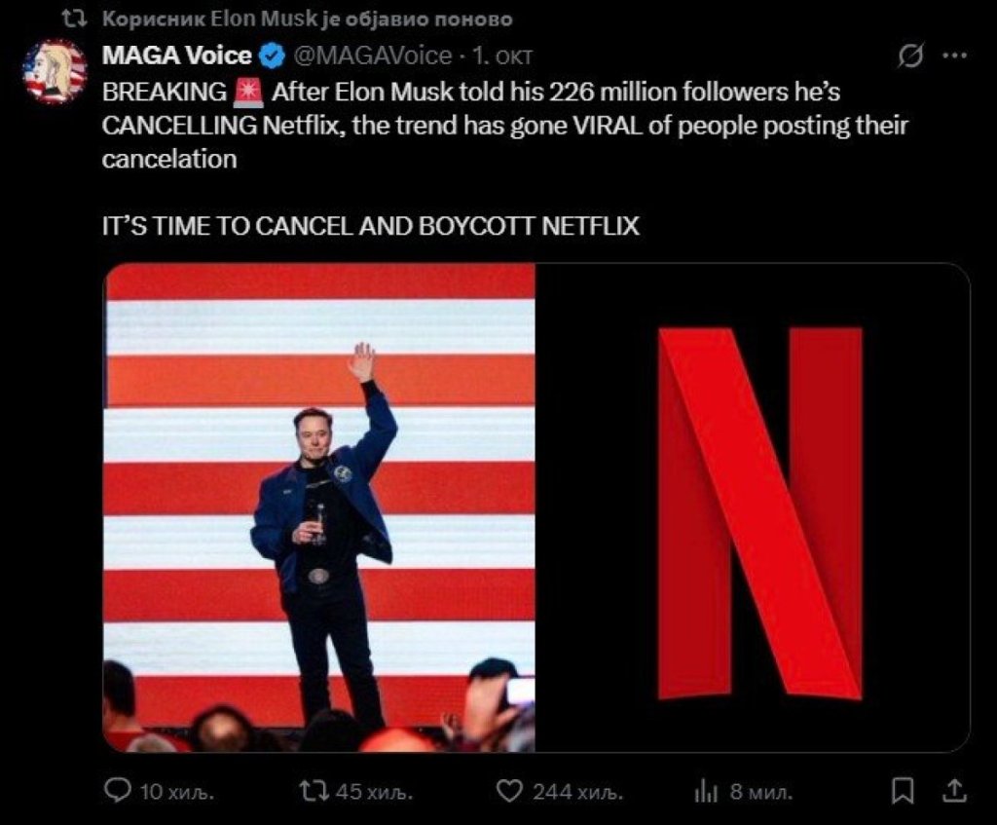Click the Grok circle-slash icon
The height and width of the screenshot is (825, 997).
click(x=910, y=56)
